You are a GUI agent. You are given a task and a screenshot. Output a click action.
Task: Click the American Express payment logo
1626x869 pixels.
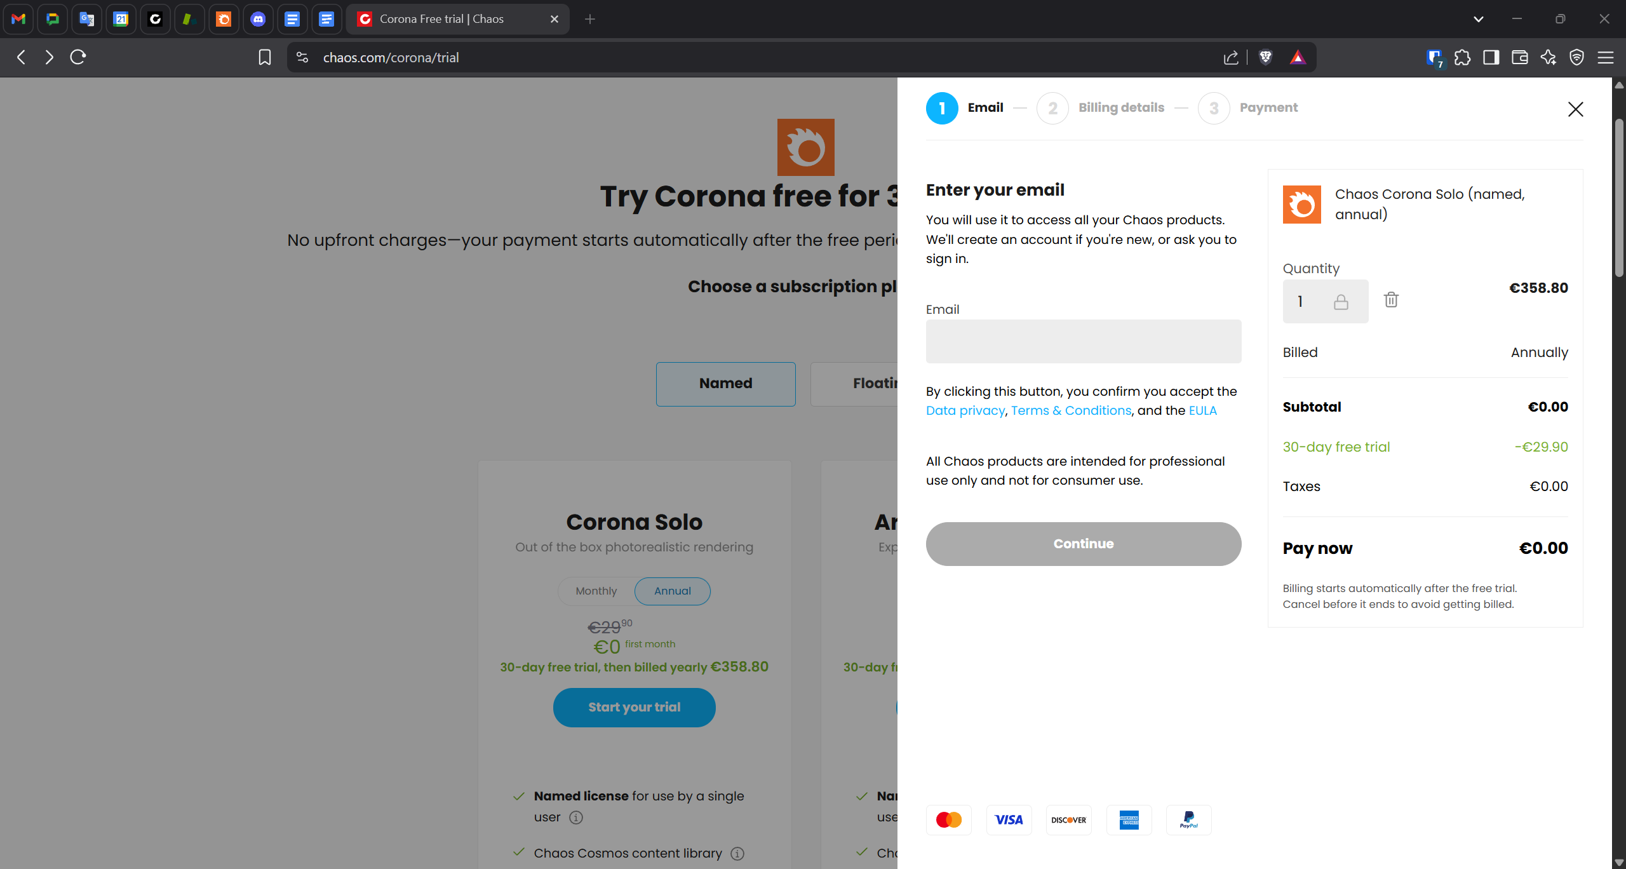coord(1129,820)
